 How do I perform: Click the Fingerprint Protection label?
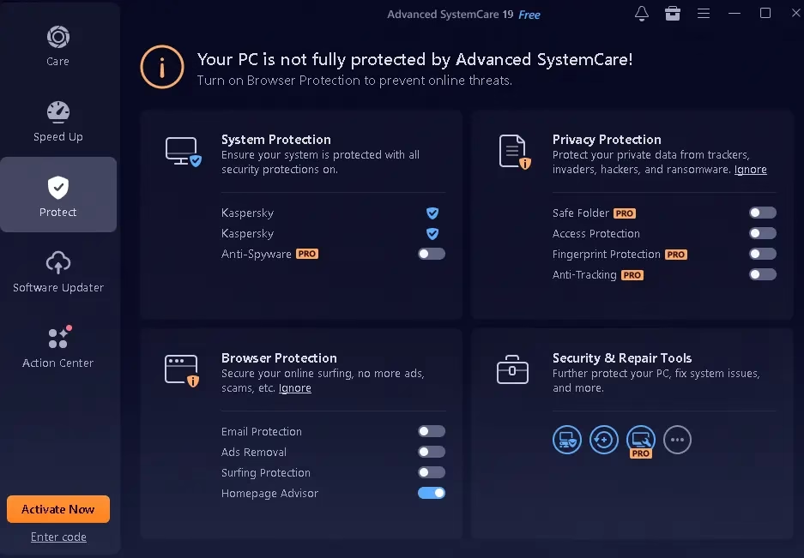(x=606, y=255)
